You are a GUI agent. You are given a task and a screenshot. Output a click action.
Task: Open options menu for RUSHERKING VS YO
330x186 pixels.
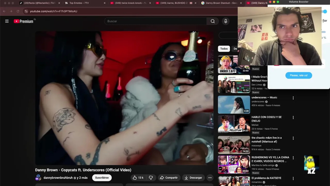[x=293, y=158]
